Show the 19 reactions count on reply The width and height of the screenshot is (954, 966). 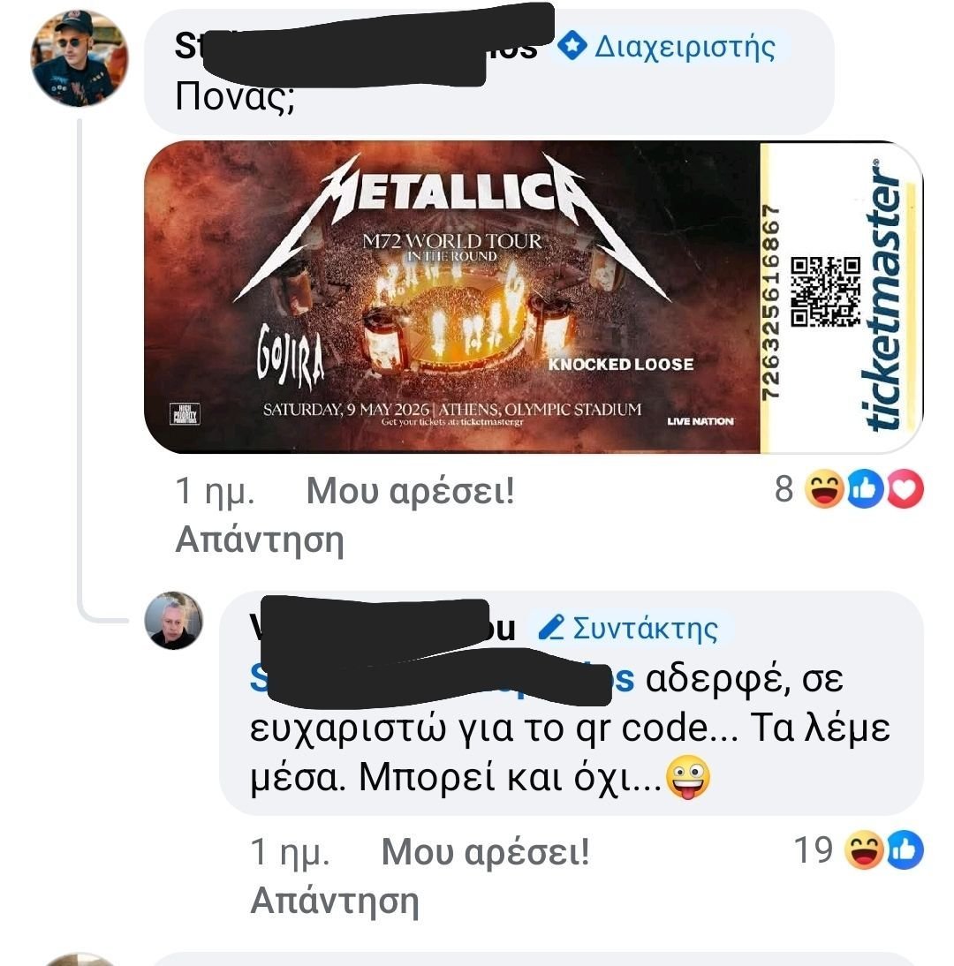[x=814, y=851]
